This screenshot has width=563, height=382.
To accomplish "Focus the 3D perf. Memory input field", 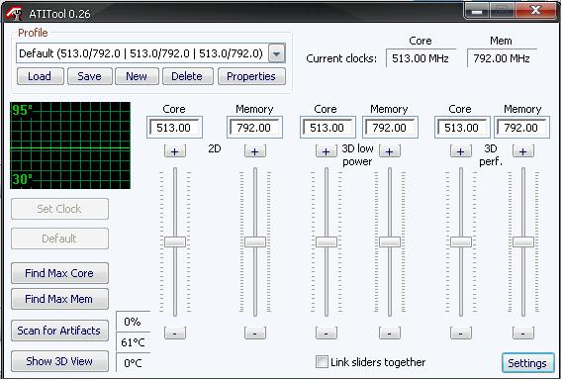I will coord(522,128).
